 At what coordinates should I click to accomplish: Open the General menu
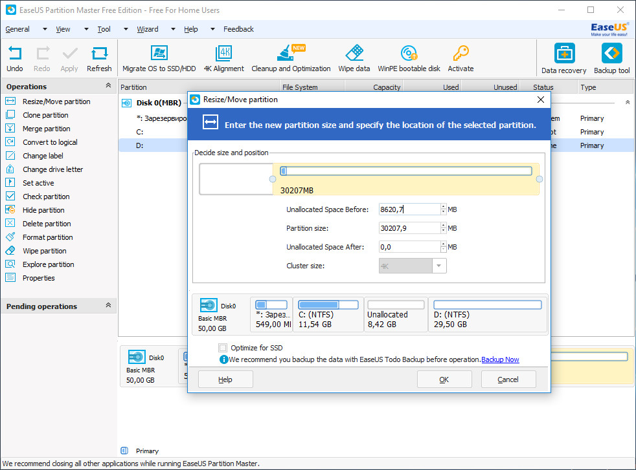tap(17, 29)
